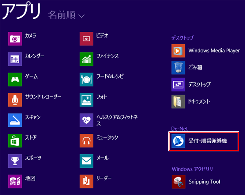The width and height of the screenshot is (245, 195).
Task: Click the ごみ箱 text label
Action: (x=195, y=67)
